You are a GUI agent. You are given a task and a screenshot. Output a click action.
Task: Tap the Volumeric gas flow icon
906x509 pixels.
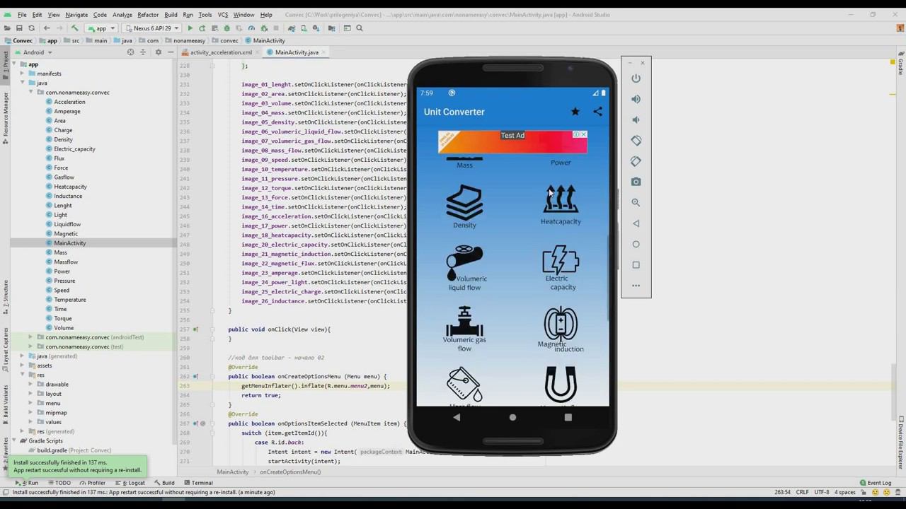[x=464, y=329]
